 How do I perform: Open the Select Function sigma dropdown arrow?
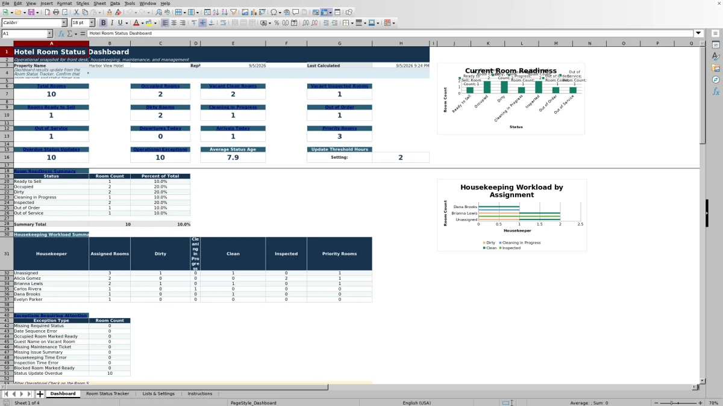tap(75, 34)
